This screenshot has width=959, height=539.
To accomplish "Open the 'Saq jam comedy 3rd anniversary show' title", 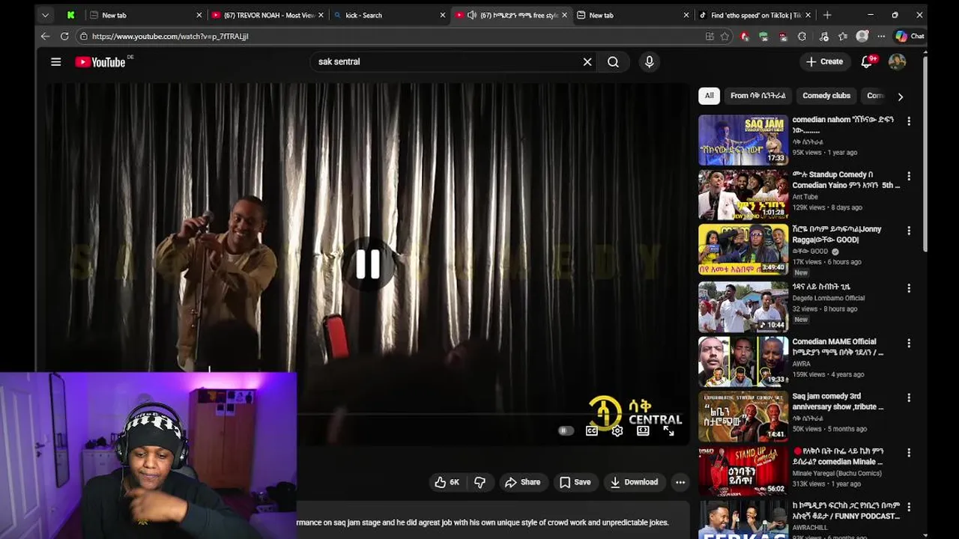I will [838, 401].
